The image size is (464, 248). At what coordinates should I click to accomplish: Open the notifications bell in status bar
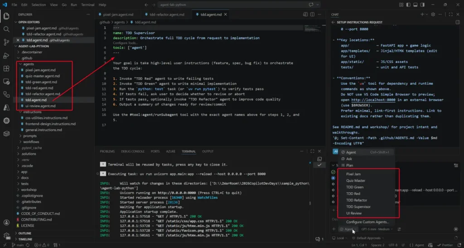(459, 245)
